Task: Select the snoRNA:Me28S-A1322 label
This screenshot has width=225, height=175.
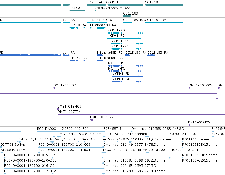Action: click(112, 8)
